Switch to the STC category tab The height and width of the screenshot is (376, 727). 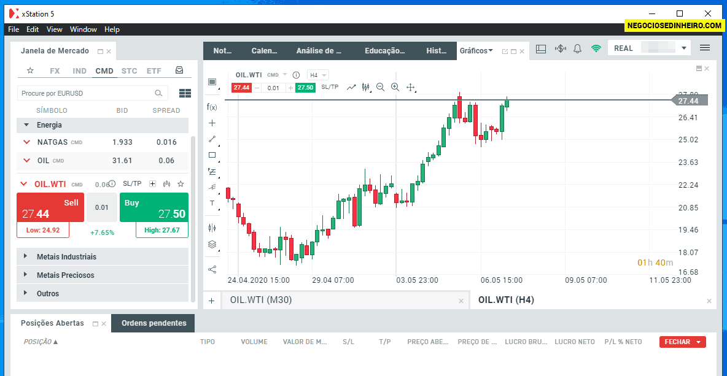129,71
